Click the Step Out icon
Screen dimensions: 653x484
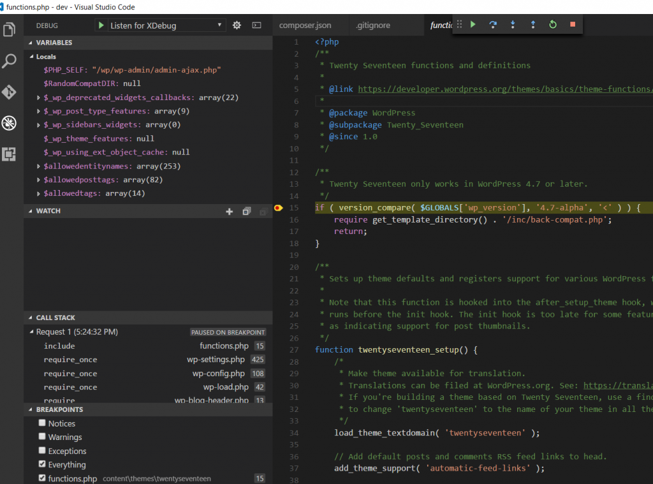click(x=533, y=24)
